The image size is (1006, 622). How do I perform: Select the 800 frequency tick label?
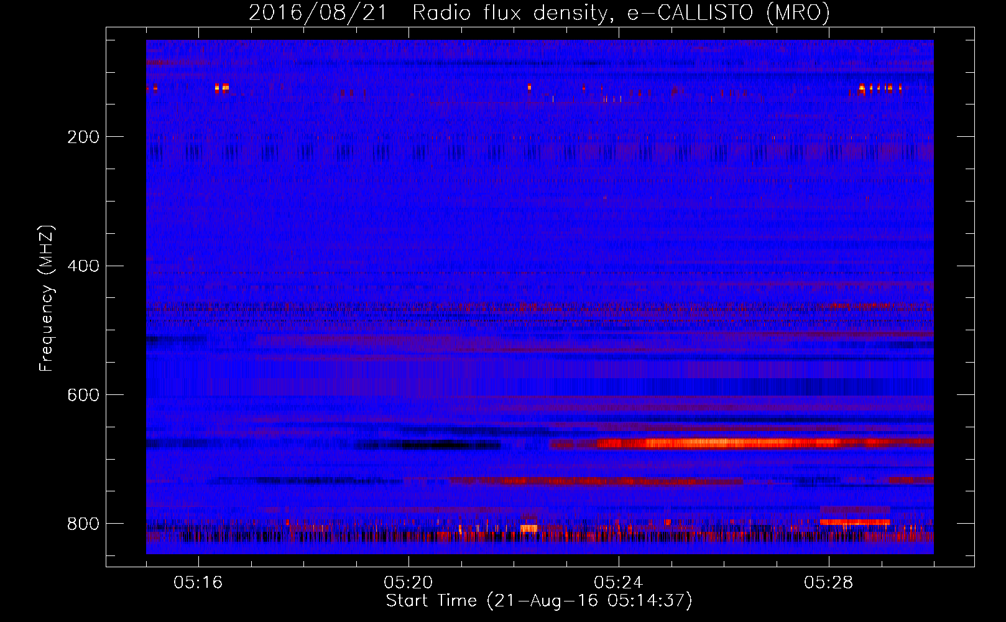pyautogui.click(x=83, y=524)
